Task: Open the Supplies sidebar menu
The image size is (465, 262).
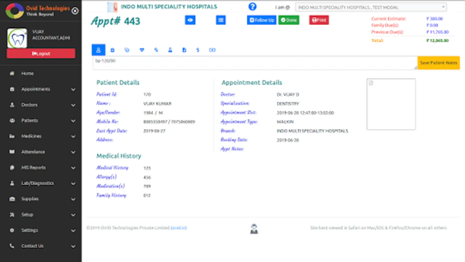Action: click(x=30, y=199)
